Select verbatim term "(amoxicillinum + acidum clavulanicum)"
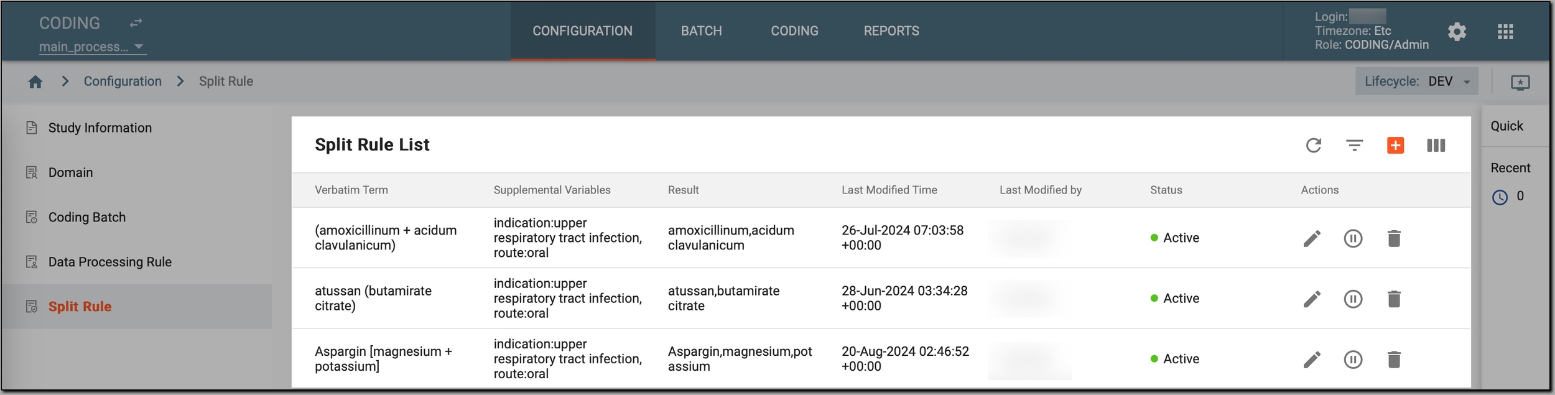 point(386,238)
